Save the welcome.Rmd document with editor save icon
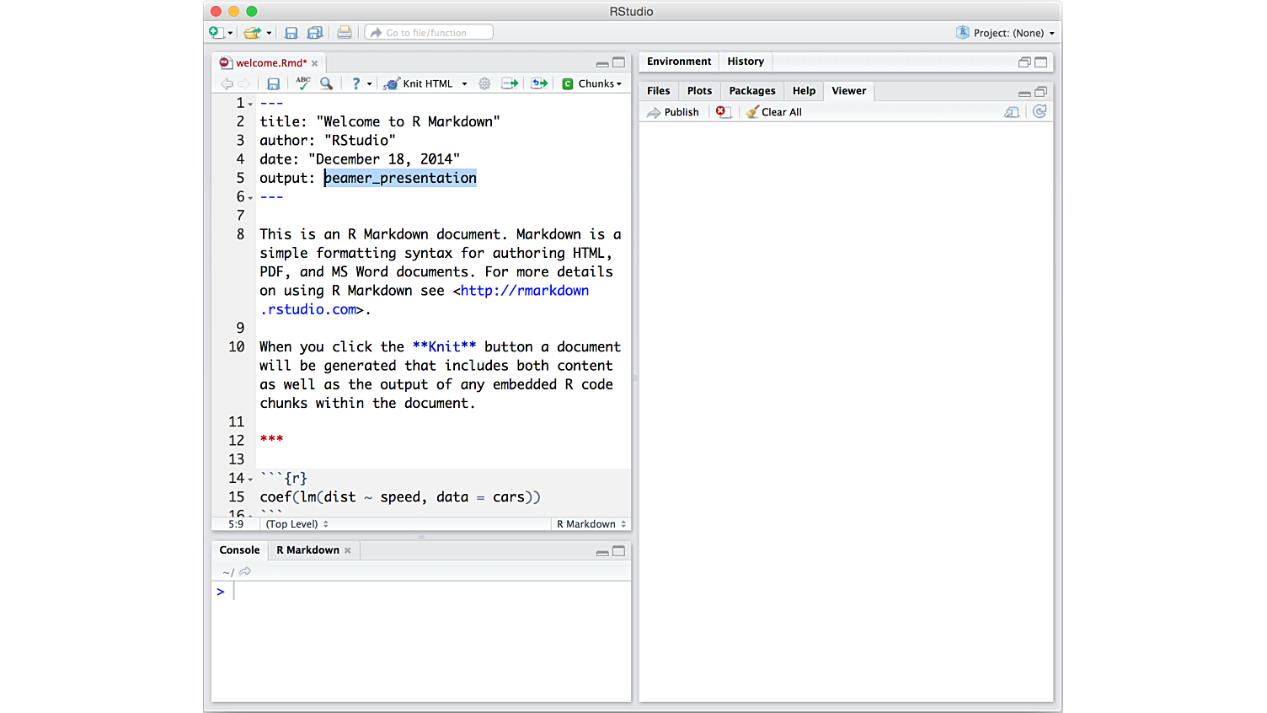Screen dimensions: 1267x713 (x=273, y=83)
